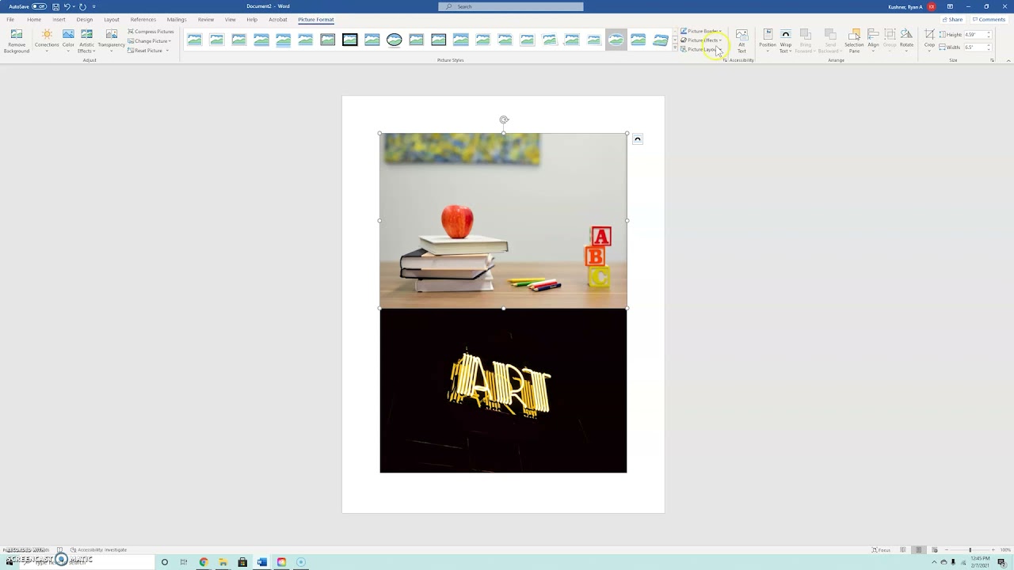
Task: Open the Layout tab
Action: pyautogui.click(x=112, y=19)
